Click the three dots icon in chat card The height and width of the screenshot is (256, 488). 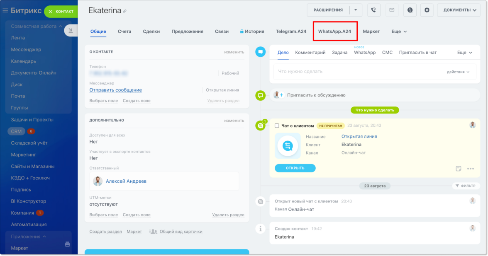coord(470,169)
